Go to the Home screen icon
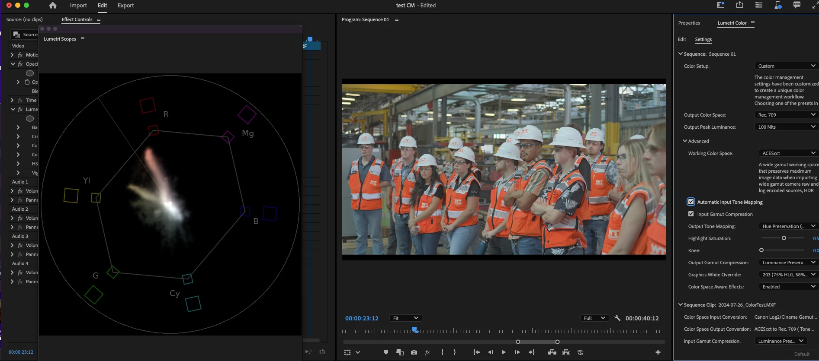This screenshot has height=361, width=819. click(53, 5)
